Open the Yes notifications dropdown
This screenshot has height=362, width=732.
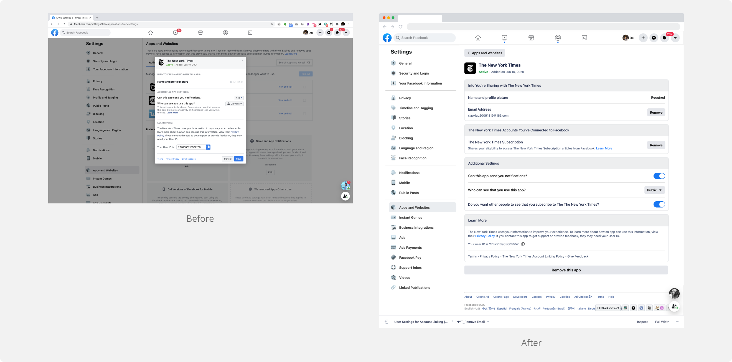click(239, 98)
